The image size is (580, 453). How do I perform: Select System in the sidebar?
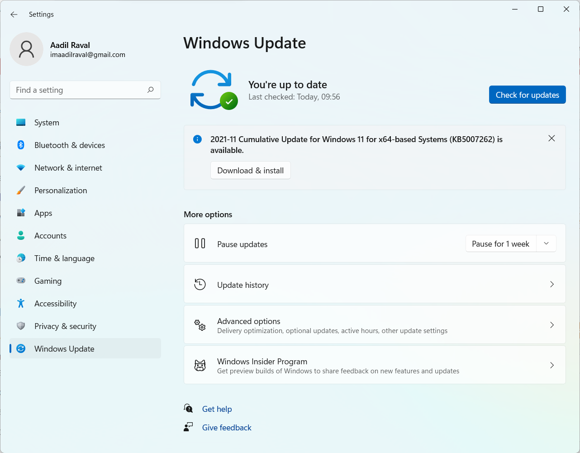[x=47, y=123]
